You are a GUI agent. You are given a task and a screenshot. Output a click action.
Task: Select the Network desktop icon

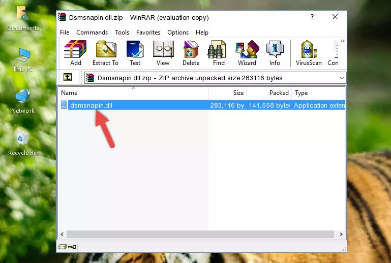tap(23, 101)
